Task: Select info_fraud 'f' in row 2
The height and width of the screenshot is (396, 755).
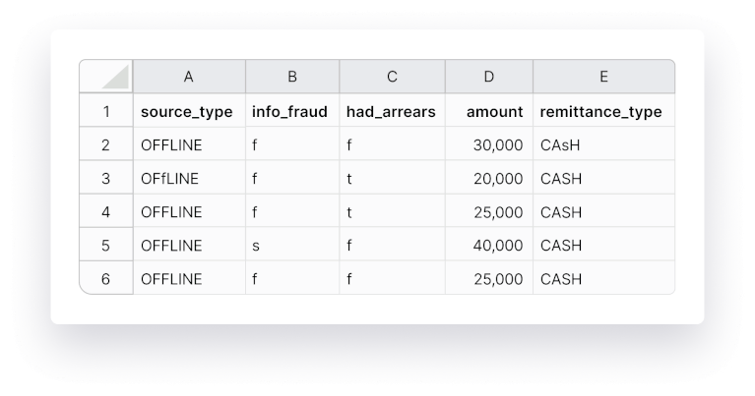Action: coord(292,143)
